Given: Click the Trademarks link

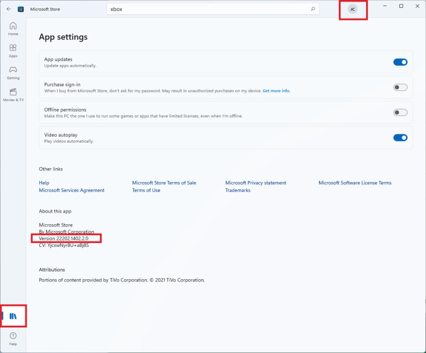Looking at the screenshot, I should pos(238,190).
